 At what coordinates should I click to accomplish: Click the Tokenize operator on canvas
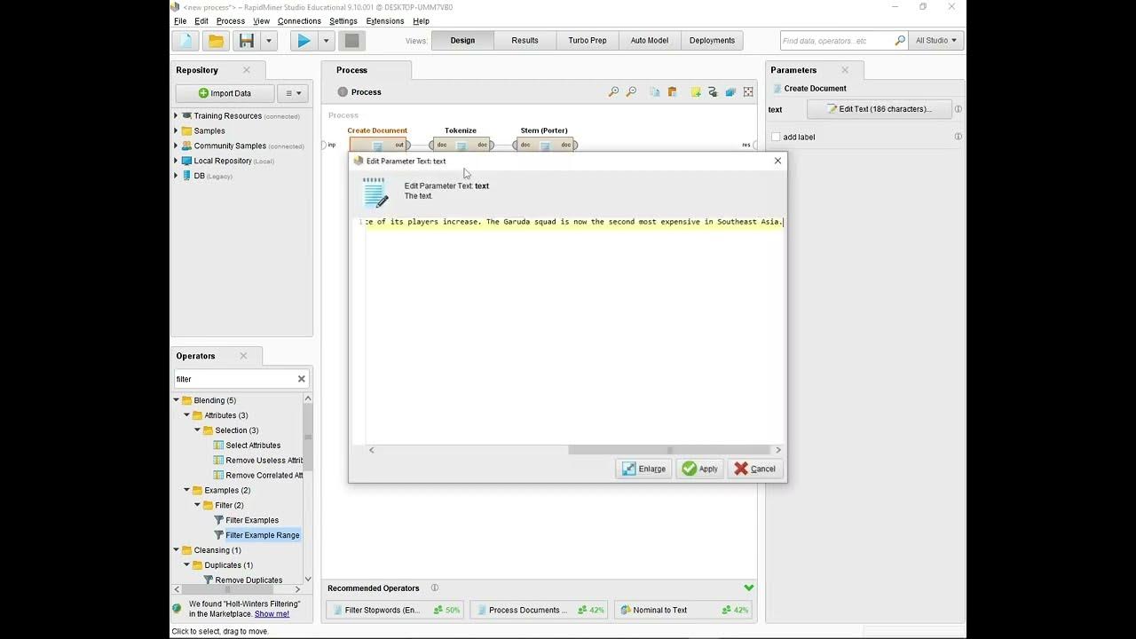pyautogui.click(x=461, y=145)
